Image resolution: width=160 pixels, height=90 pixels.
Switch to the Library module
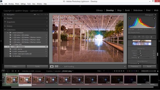pos(99,10)
